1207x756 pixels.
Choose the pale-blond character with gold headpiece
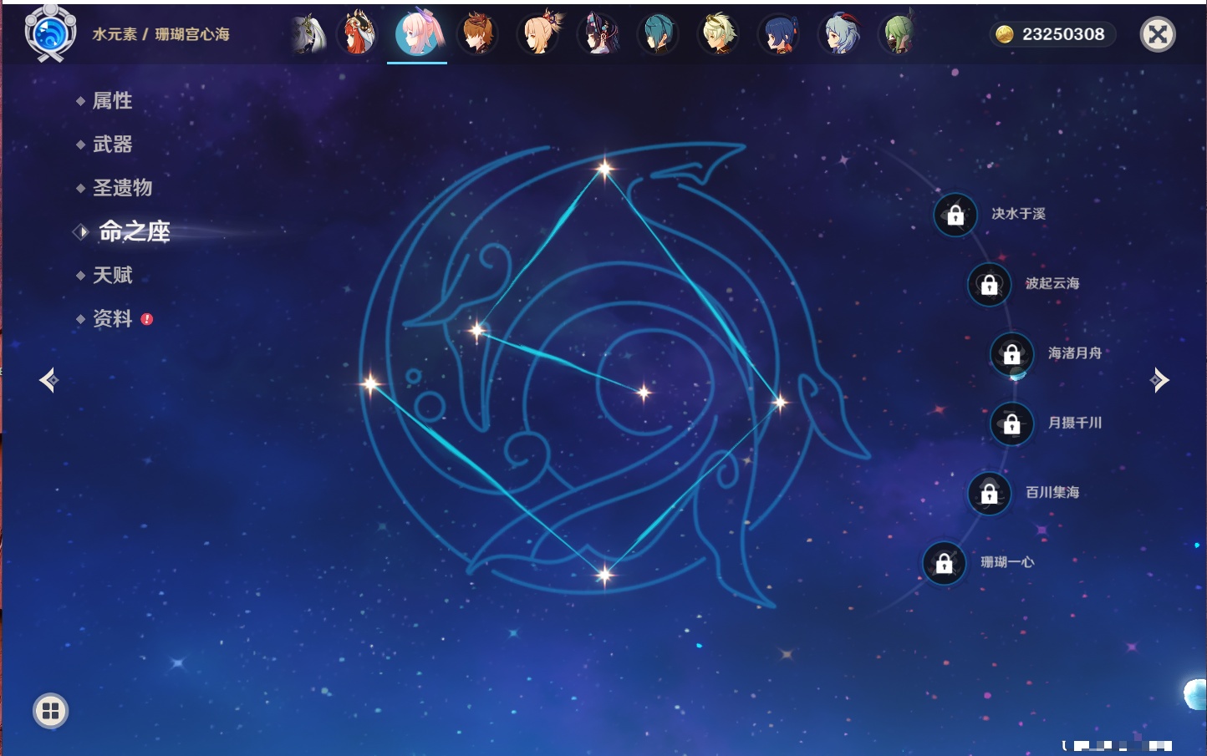pos(719,34)
